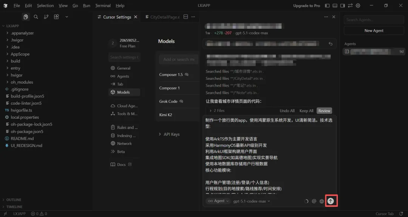Viewport: 408px width, 217px height.
Task: Open the Selection menu
Action: (x=45, y=5)
